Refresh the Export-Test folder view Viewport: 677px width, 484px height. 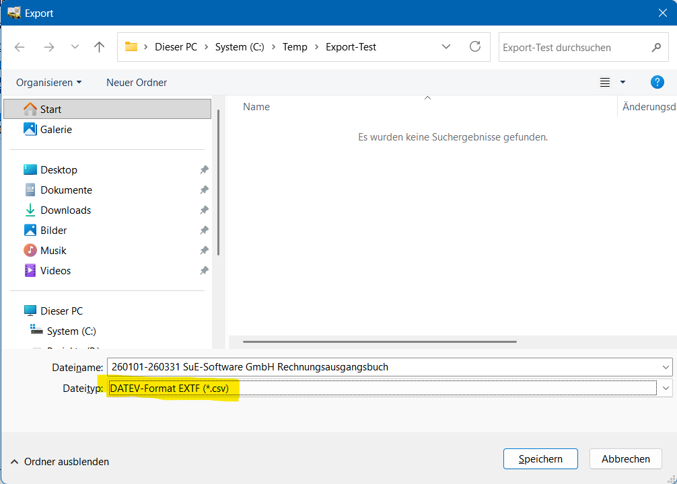(x=475, y=47)
